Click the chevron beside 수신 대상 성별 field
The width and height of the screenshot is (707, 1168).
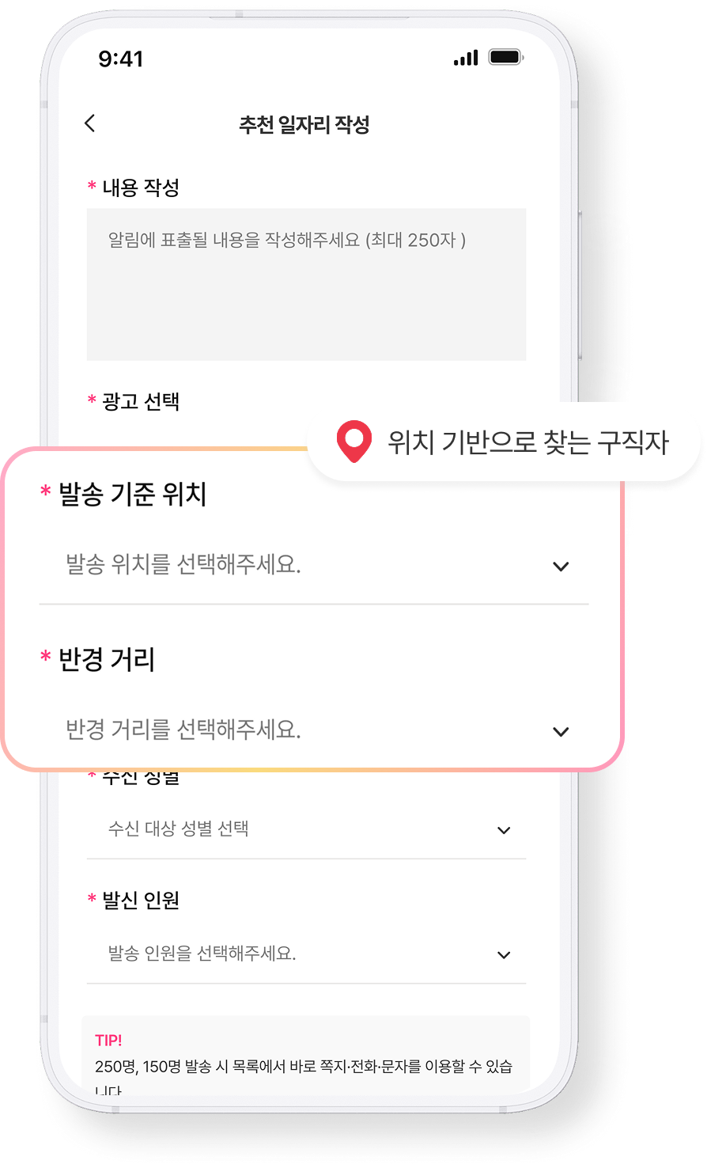[504, 830]
